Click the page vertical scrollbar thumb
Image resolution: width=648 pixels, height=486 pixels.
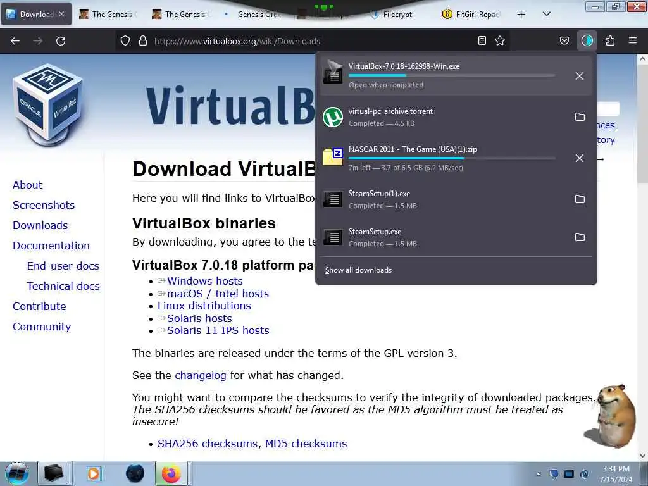[642, 123]
